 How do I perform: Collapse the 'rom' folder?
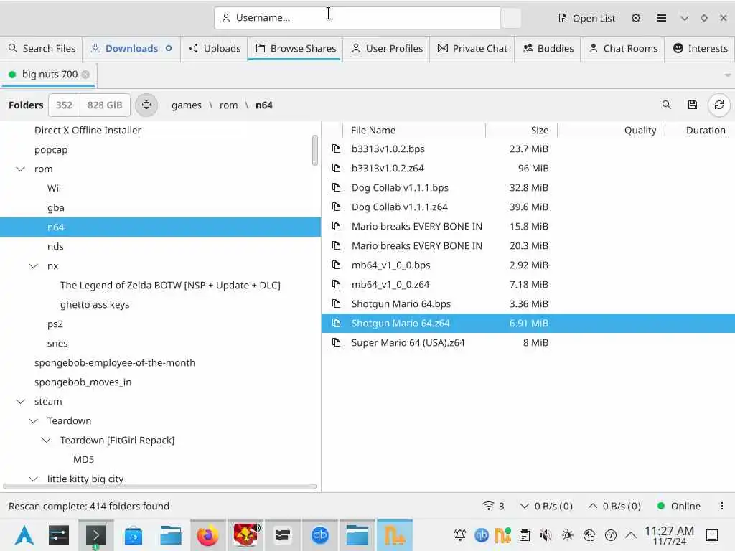click(20, 169)
